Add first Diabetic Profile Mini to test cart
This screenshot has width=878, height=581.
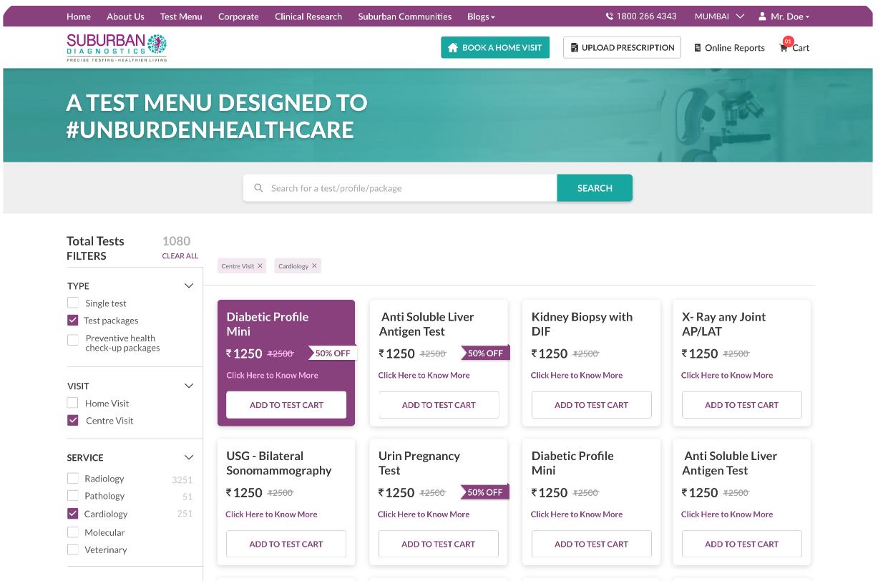(x=286, y=405)
